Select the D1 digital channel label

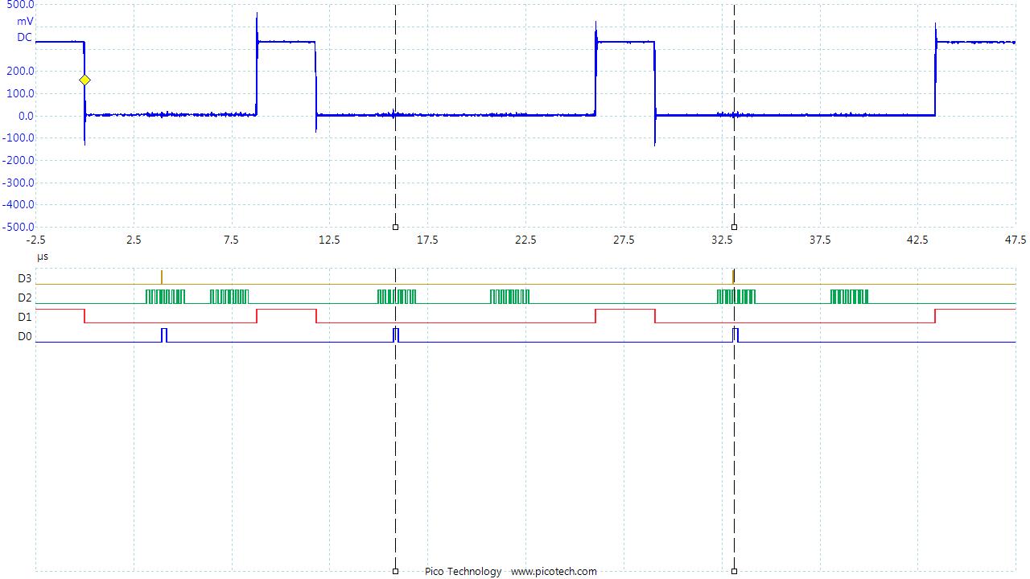point(24,316)
